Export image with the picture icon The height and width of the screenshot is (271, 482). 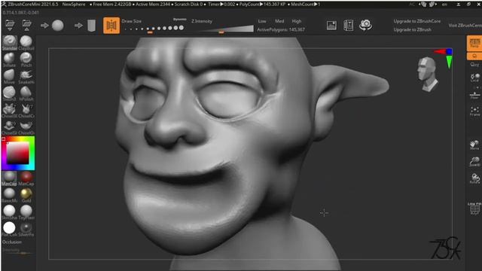(331, 26)
